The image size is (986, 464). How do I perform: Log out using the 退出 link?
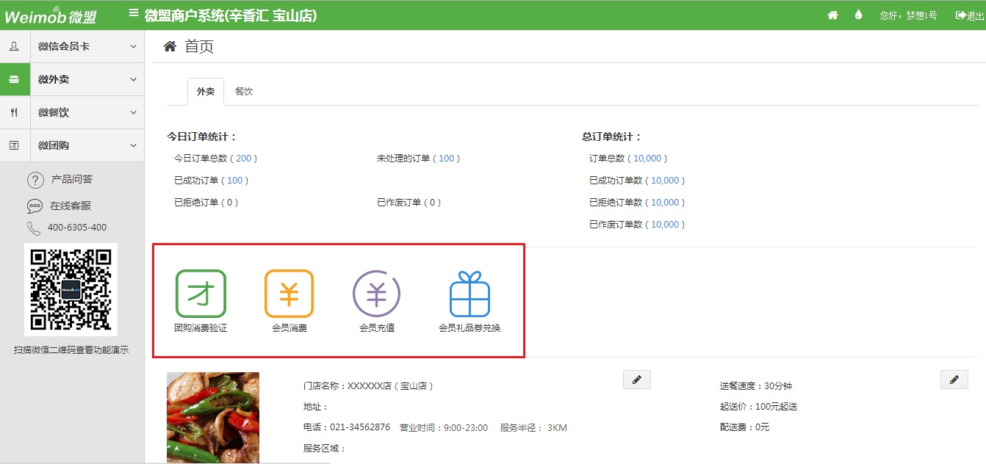tap(969, 15)
